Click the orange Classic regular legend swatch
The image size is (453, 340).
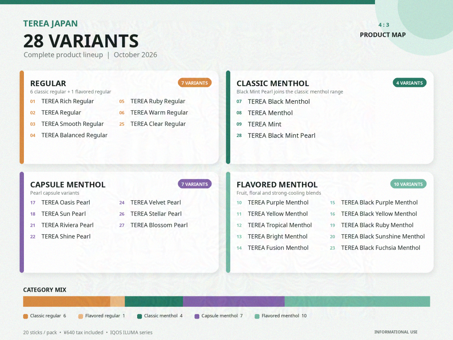click(26, 316)
